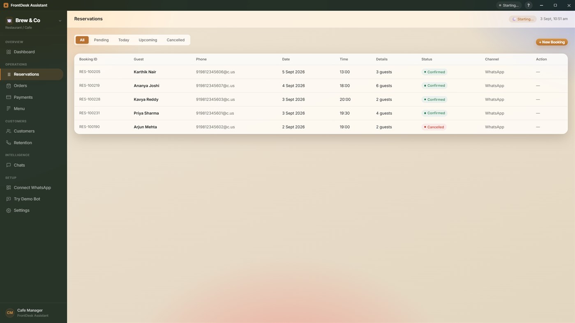
Task: Click the Customers people icon
Action: (9, 131)
